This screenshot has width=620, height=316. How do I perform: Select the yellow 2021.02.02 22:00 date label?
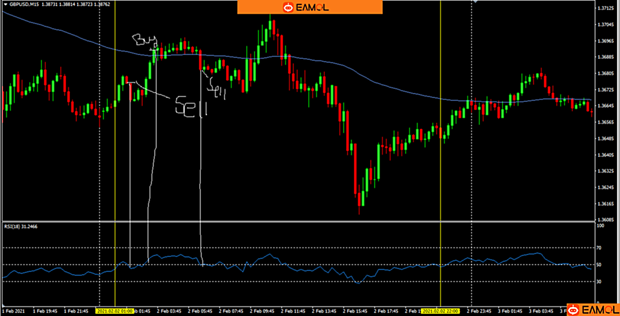pyautogui.click(x=440, y=311)
